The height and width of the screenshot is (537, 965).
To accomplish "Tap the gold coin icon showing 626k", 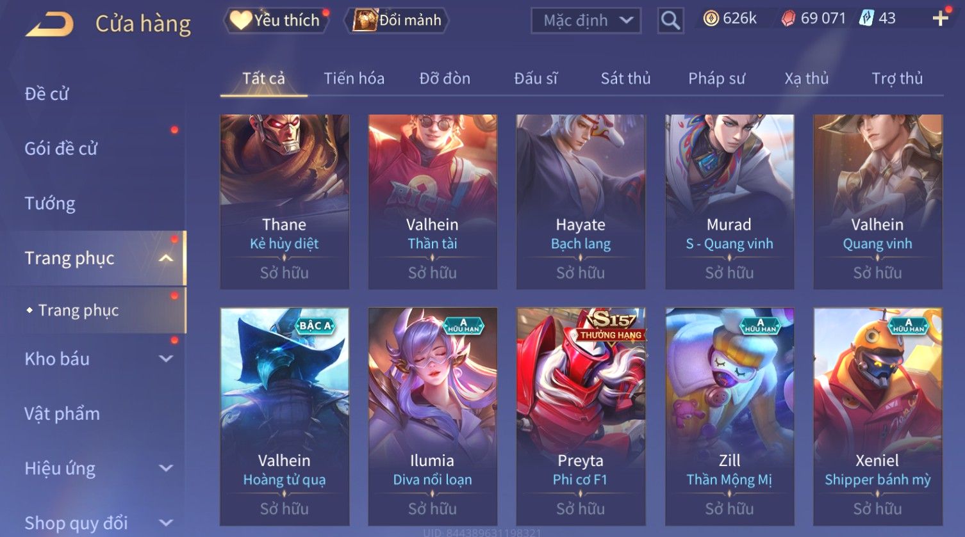I will tap(711, 19).
